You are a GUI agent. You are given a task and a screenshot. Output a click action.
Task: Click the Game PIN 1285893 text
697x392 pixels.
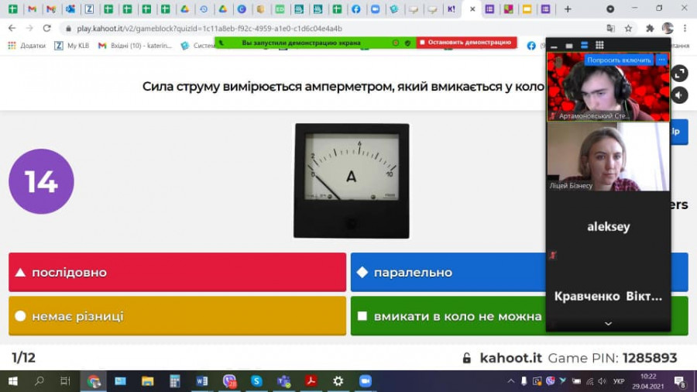coord(613,358)
